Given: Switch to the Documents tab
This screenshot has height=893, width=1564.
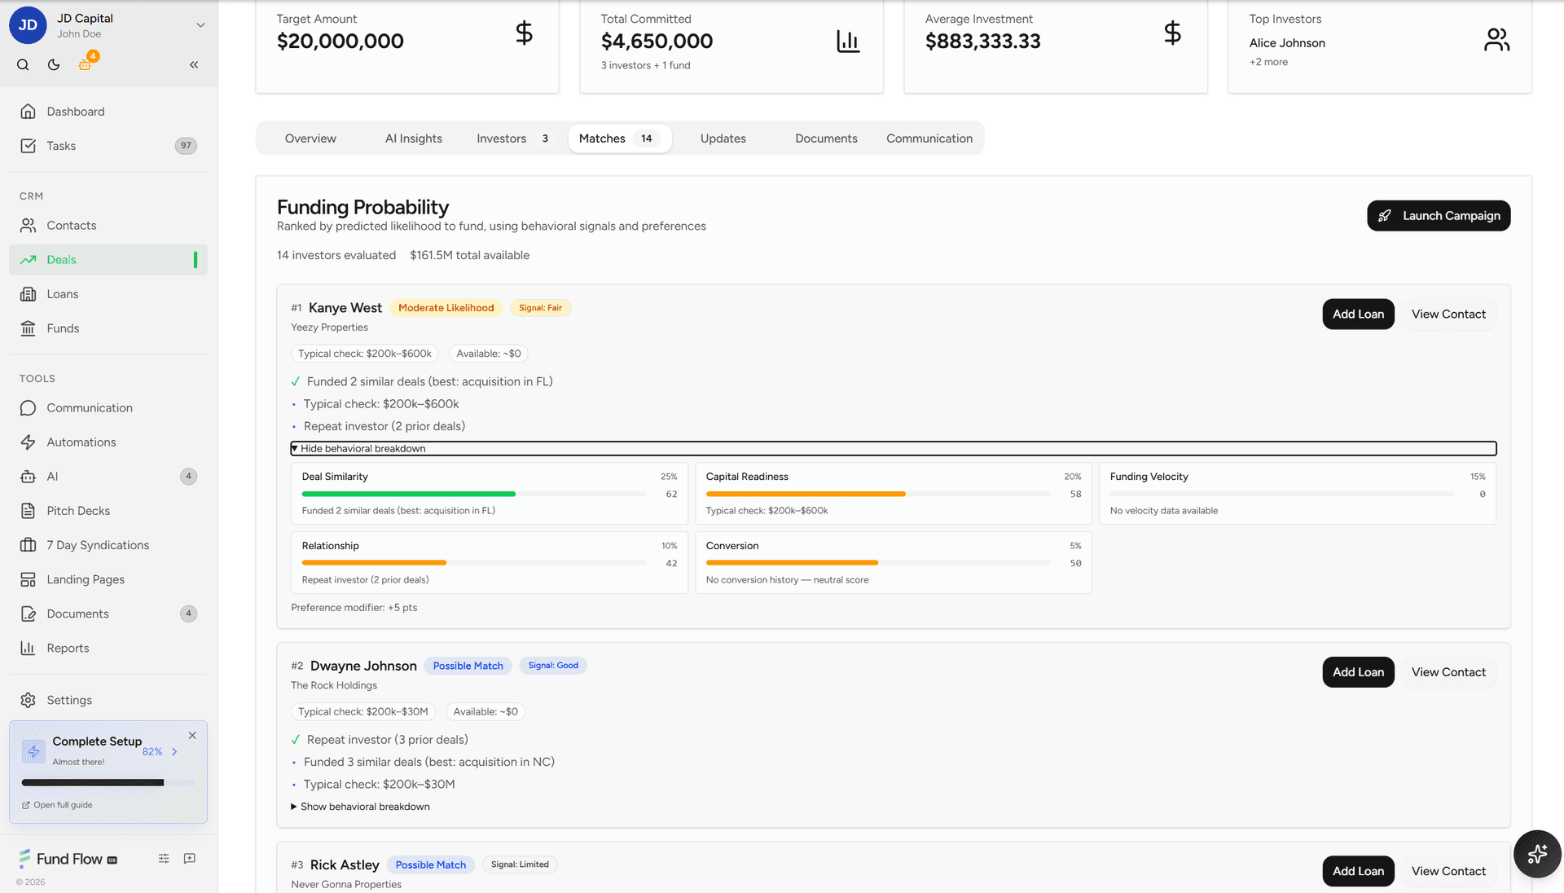Looking at the screenshot, I should pos(826,139).
